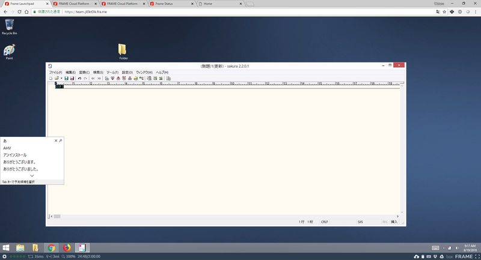Click the CRLF status bar entry
Image resolution: width=481 pixels, height=260 pixels.
(x=325, y=222)
